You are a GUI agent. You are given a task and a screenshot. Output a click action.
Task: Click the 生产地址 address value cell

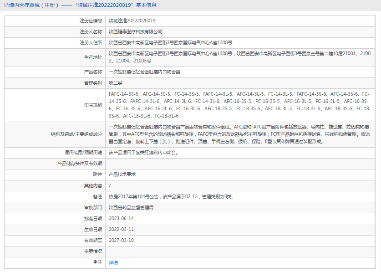(x=240, y=57)
